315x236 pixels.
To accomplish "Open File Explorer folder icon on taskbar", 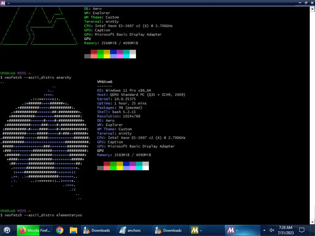I will (73, 230).
